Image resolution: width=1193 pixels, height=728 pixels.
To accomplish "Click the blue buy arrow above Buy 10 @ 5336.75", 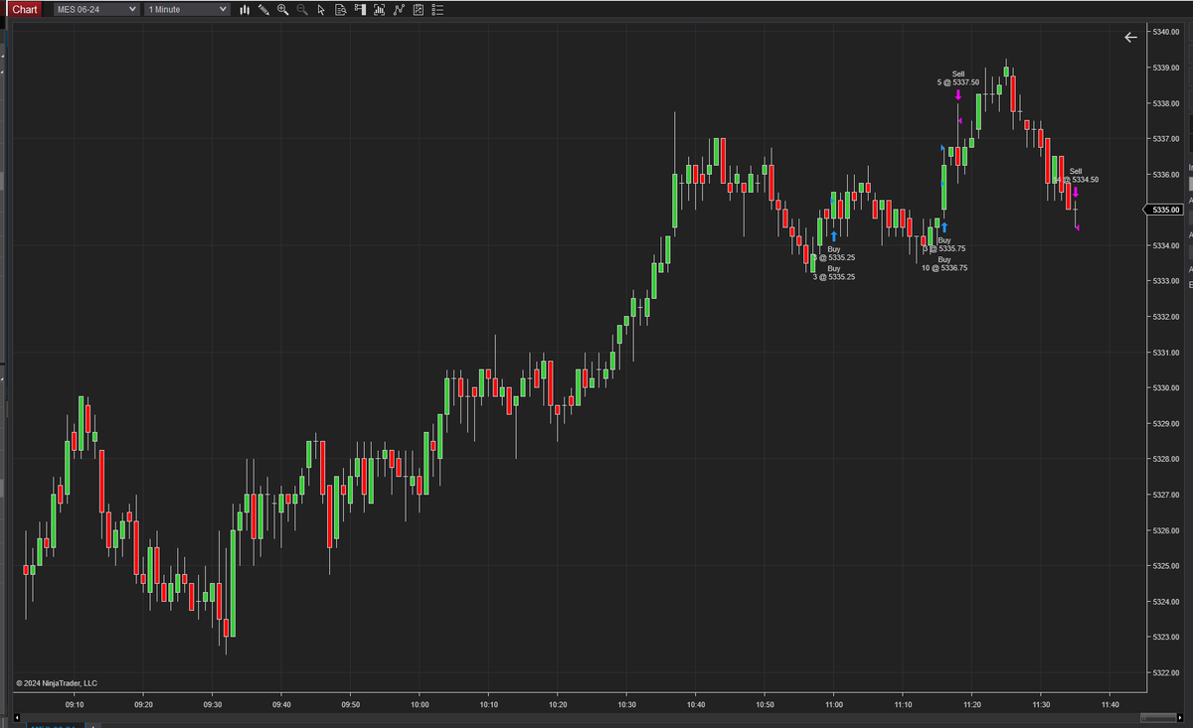I will tap(944, 227).
